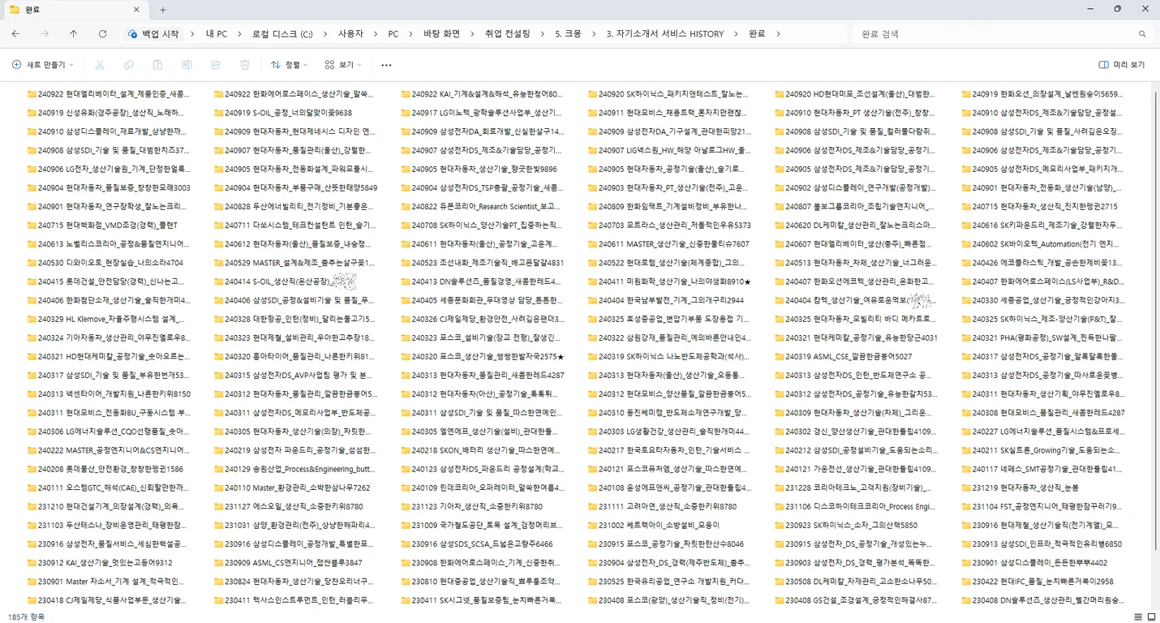Expand the chevron after 내 PC

pos(241,34)
